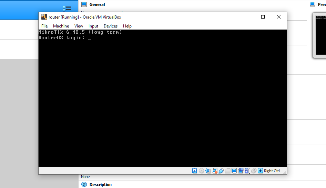Click the CPU virtualization status icon
The height and width of the screenshot is (188, 326).
247,171
